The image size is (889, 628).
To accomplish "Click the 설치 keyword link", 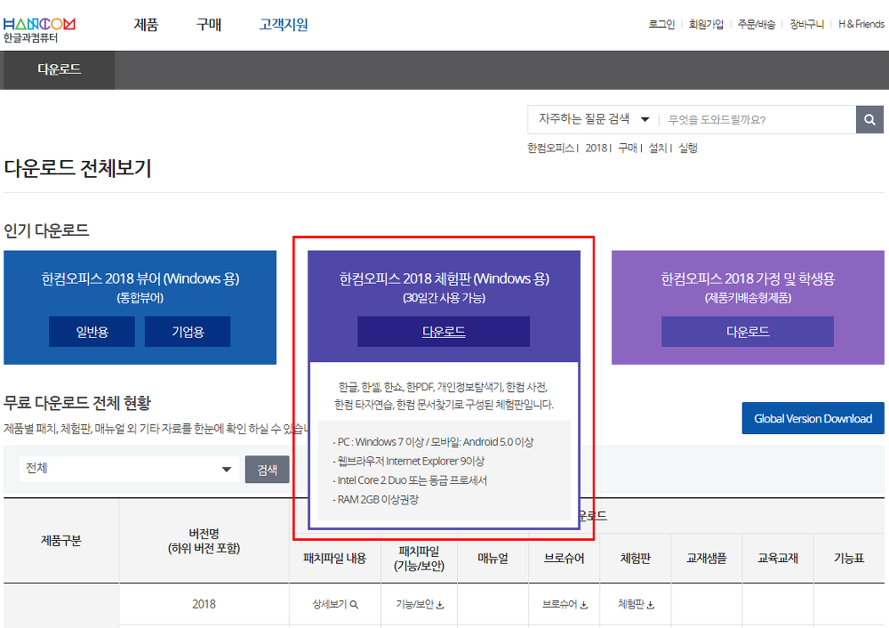I will tap(658, 148).
